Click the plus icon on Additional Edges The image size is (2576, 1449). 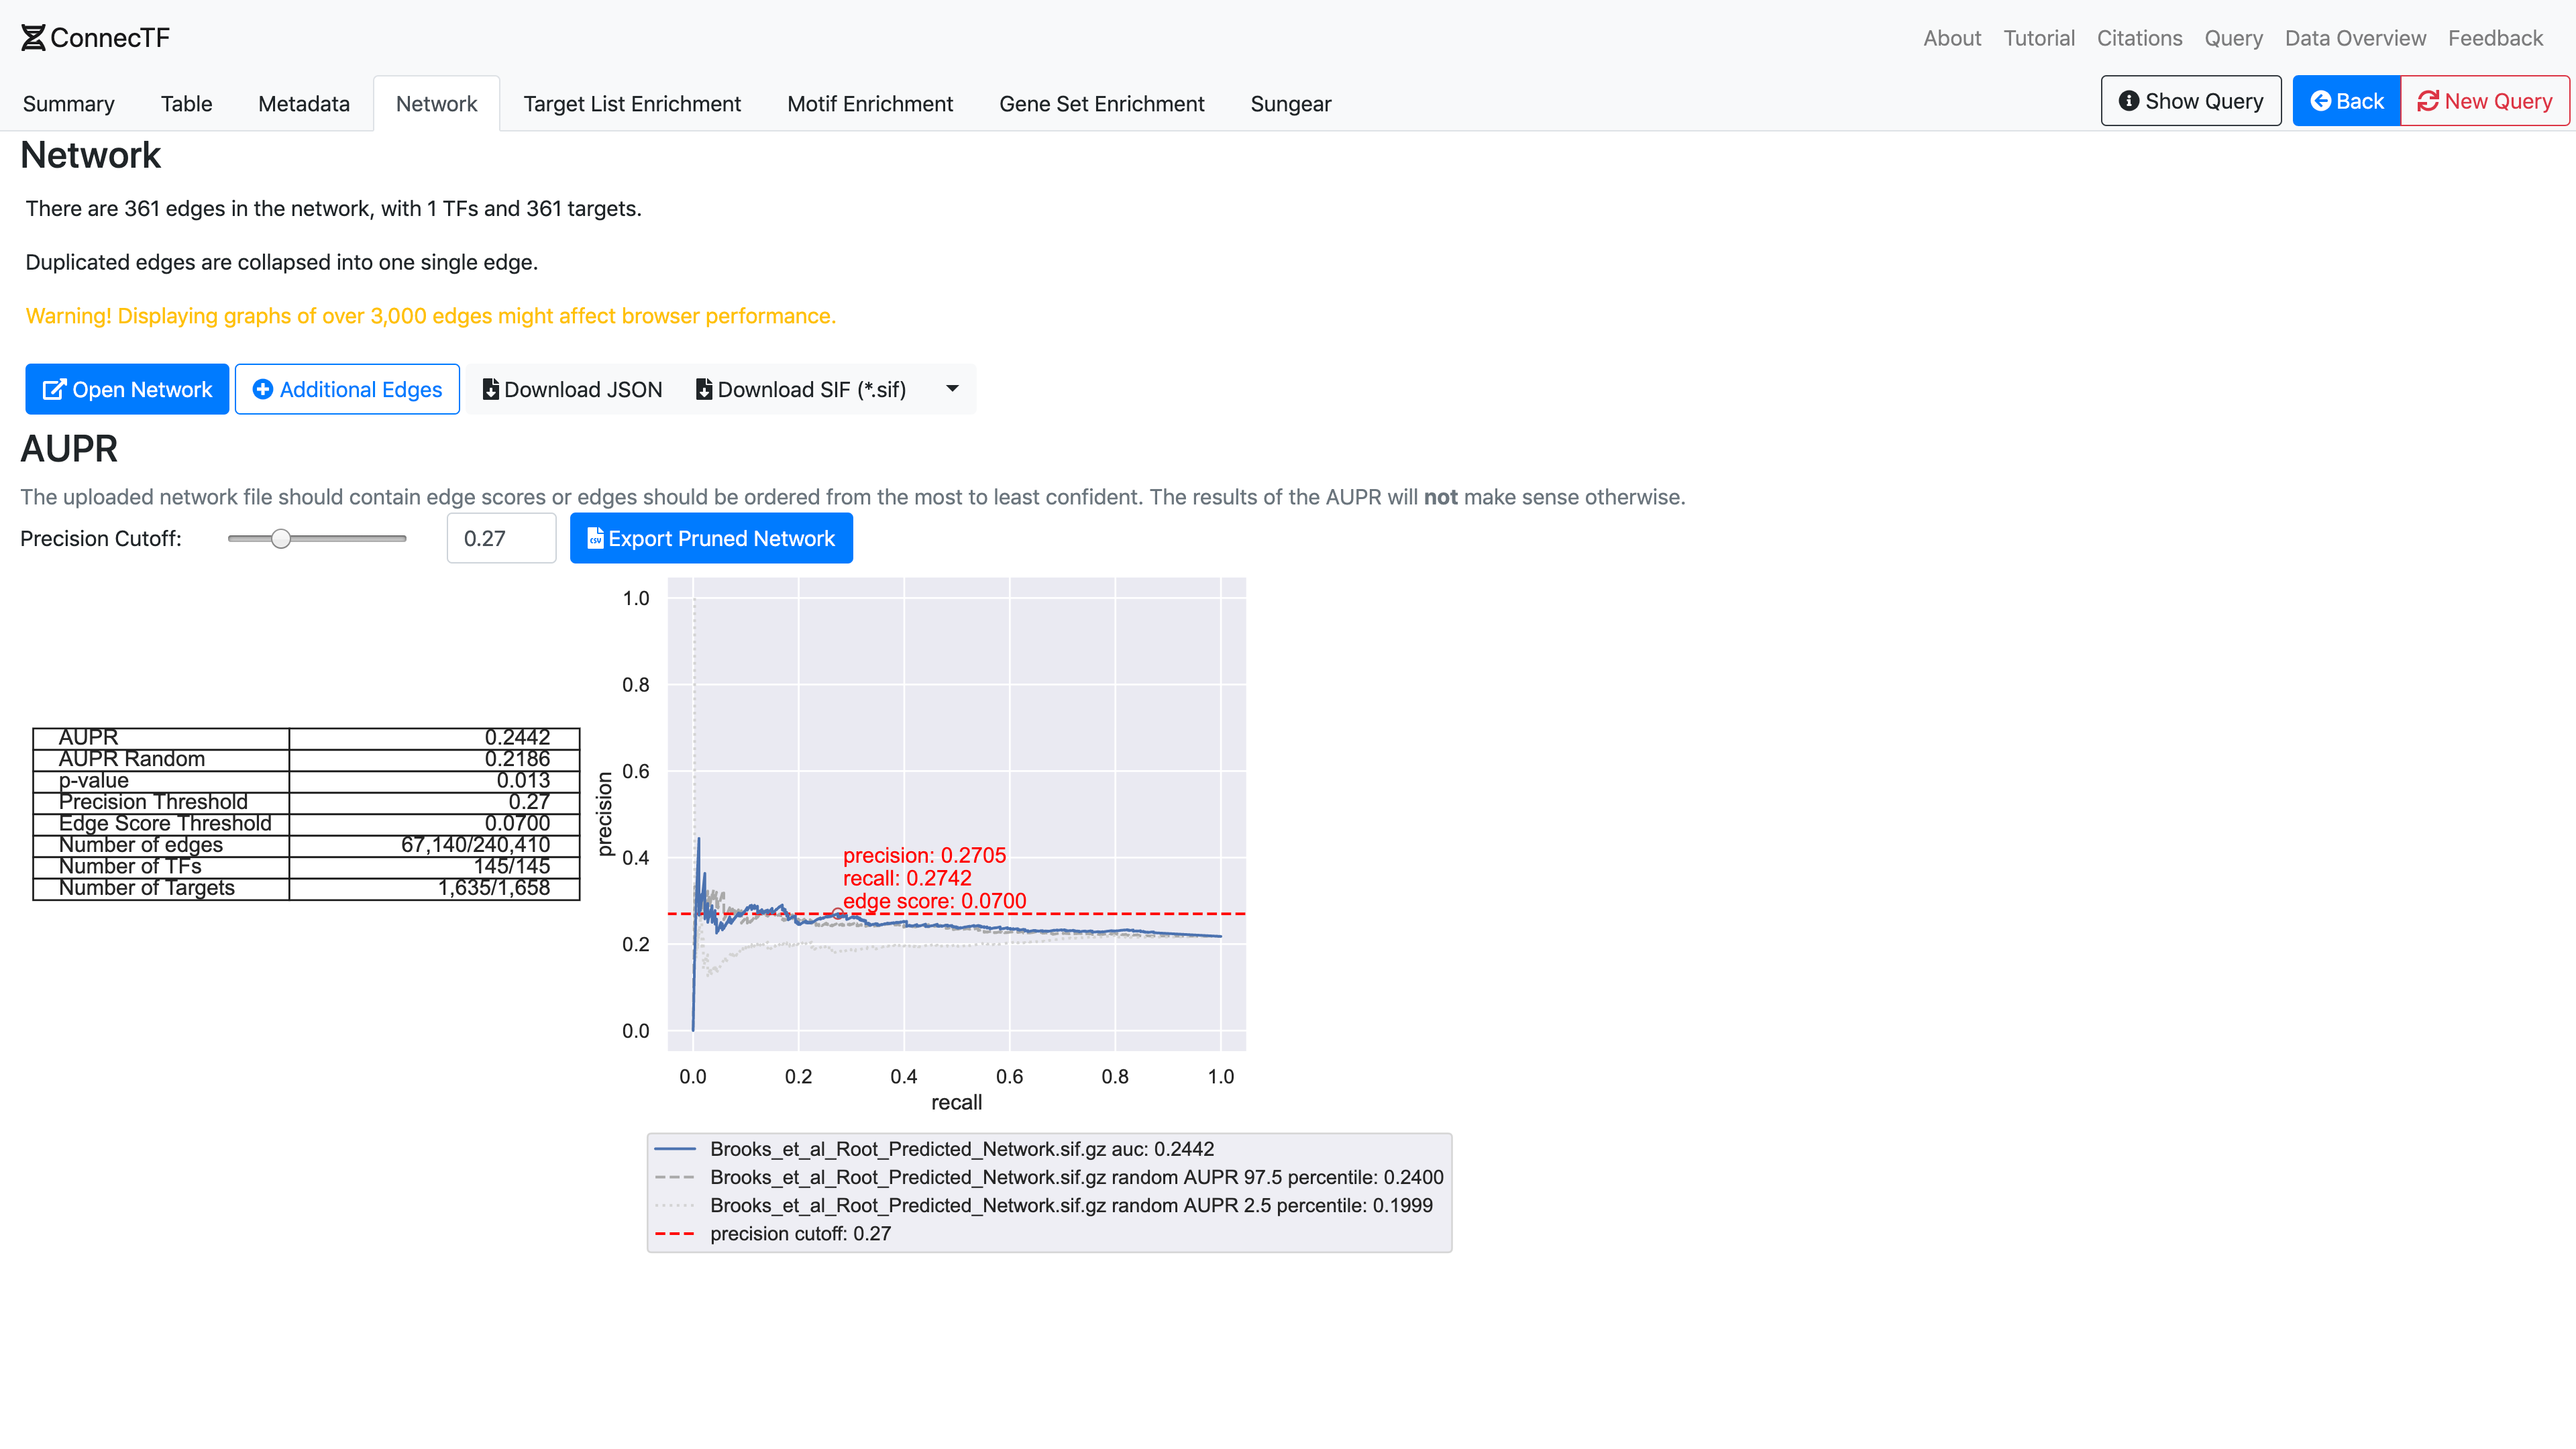coord(263,390)
